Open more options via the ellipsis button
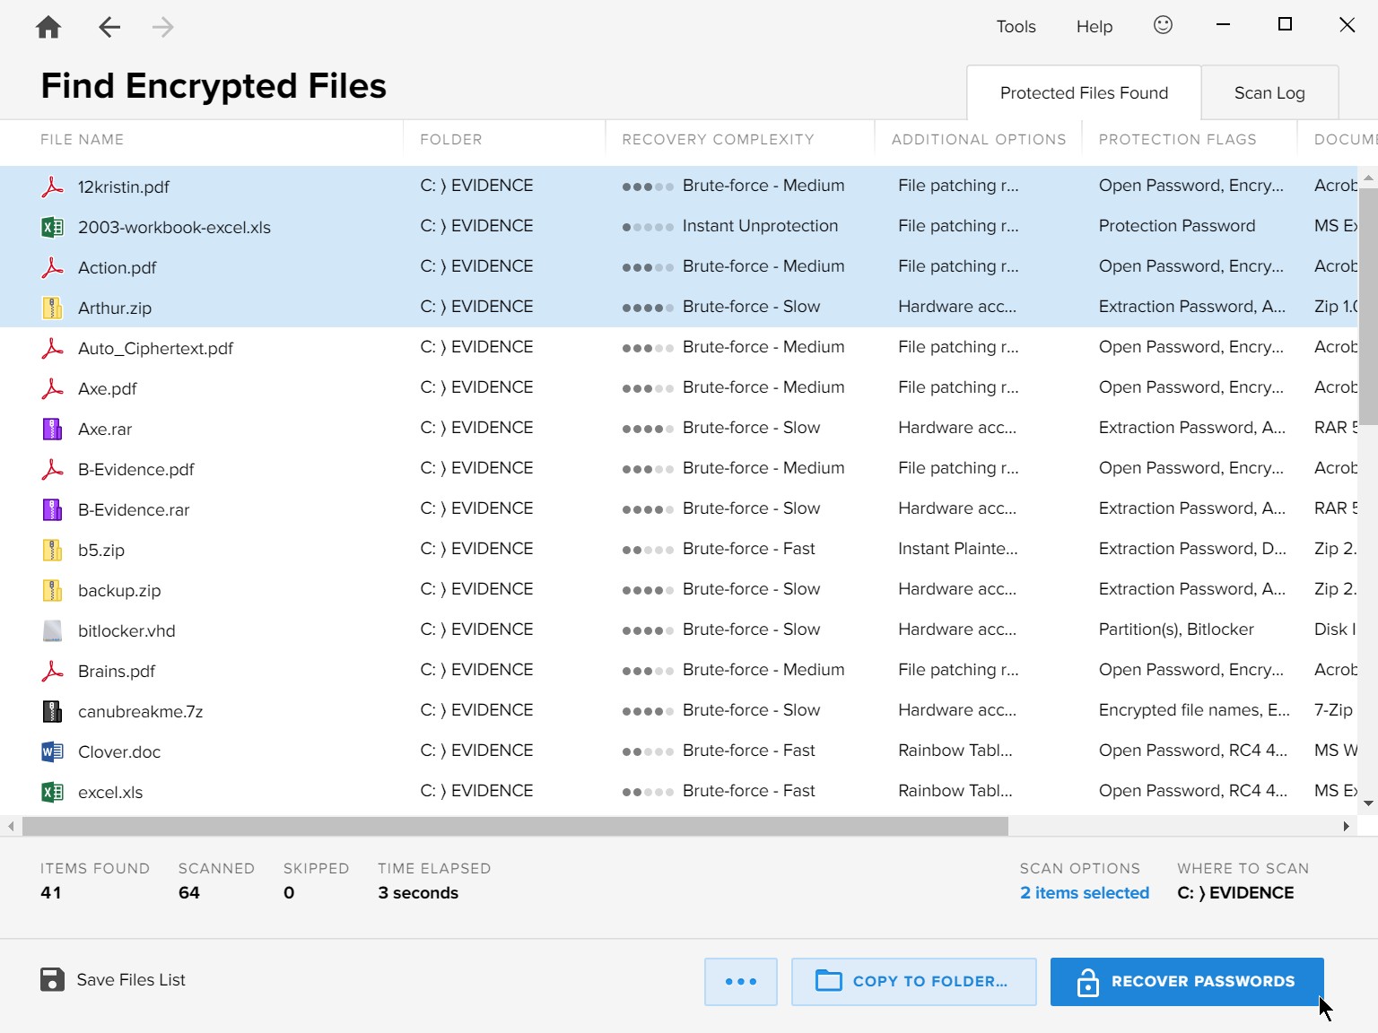The image size is (1378, 1033). (x=740, y=981)
